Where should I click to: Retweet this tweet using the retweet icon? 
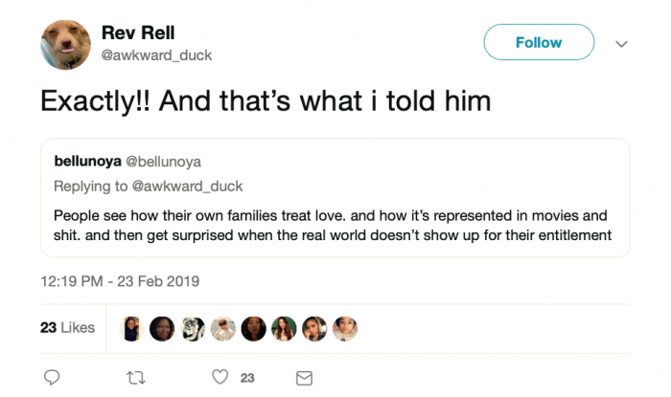pos(136,377)
